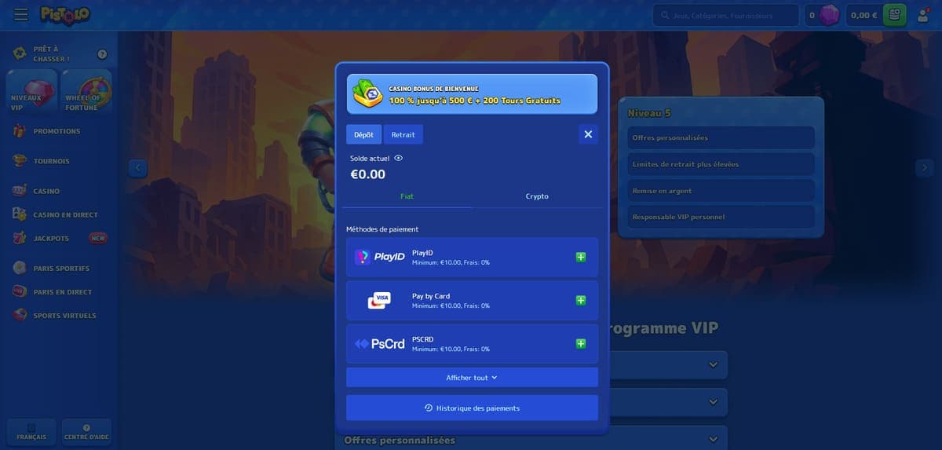Select the PsCrd payment logo
Viewport: 942px width, 450px height.
[379, 343]
